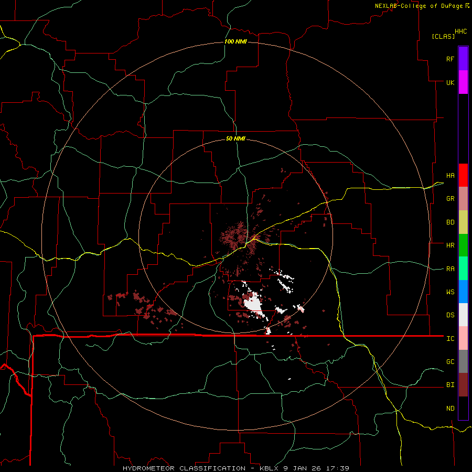Click the HA legend label
This screenshot has width=472, height=472.
tap(450, 175)
